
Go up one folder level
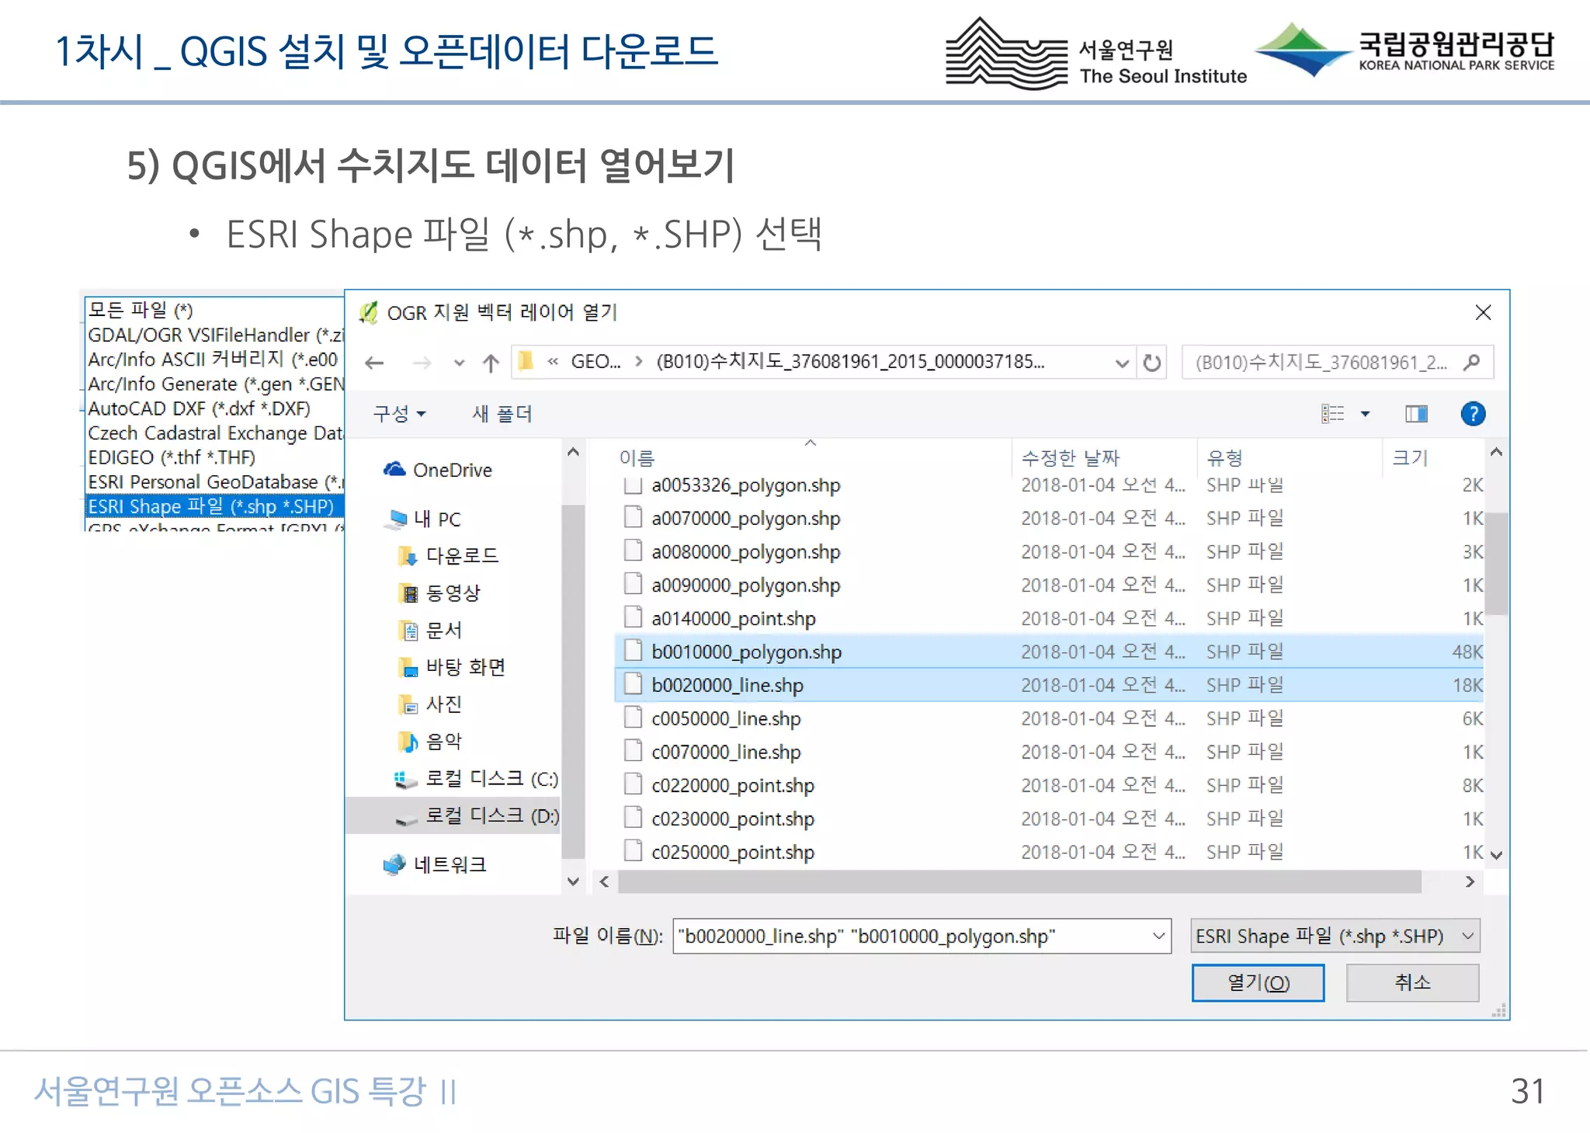pos(490,363)
